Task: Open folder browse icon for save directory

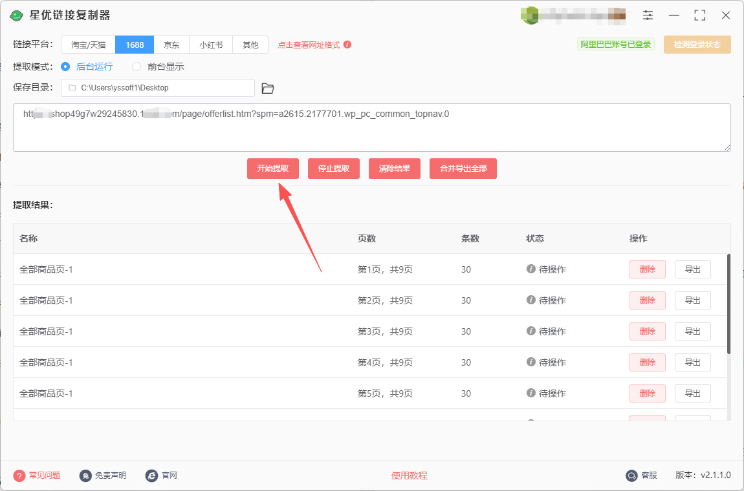Action: tap(268, 88)
